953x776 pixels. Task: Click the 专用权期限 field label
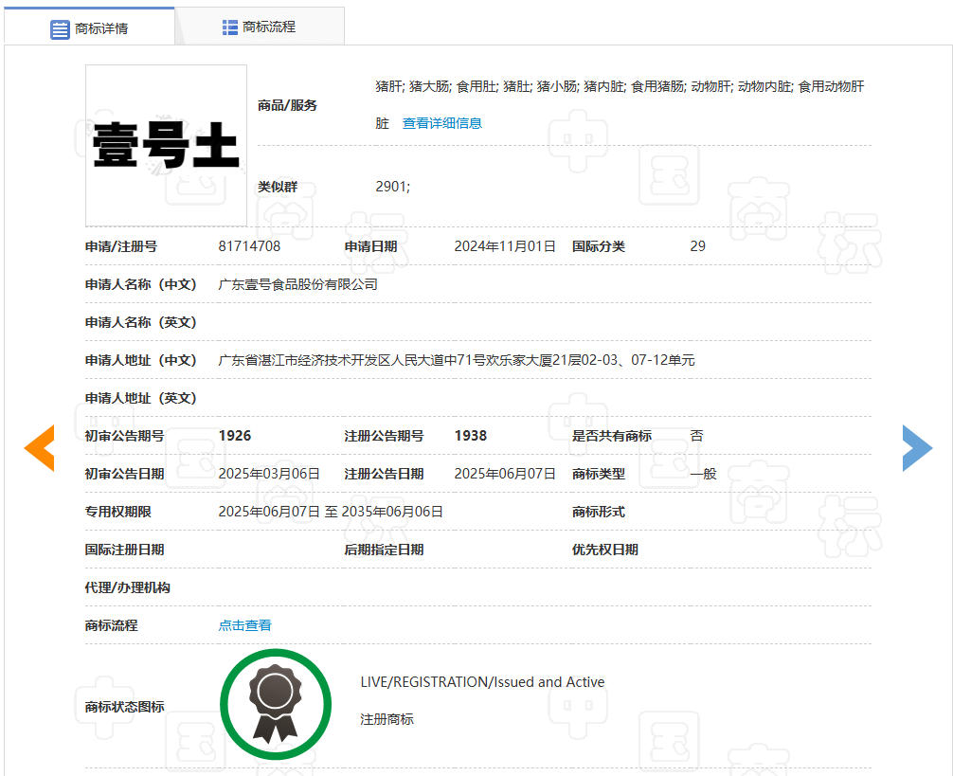point(117,512)
